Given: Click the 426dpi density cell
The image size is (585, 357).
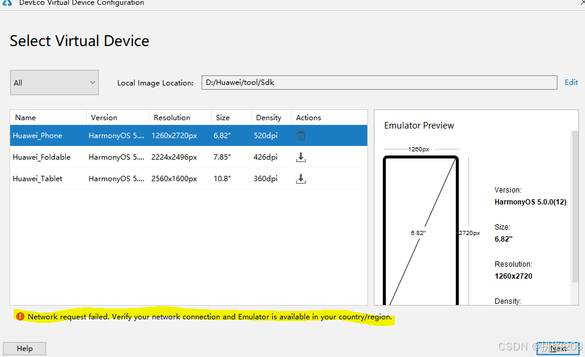Looking at the screenshot, I should coord(266,157).
